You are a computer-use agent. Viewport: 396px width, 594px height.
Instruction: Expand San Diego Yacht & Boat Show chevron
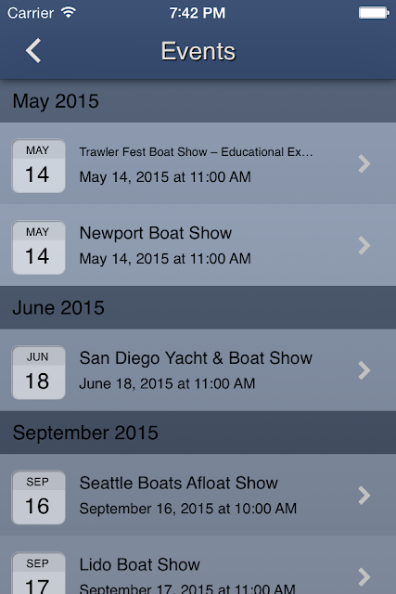364,370
